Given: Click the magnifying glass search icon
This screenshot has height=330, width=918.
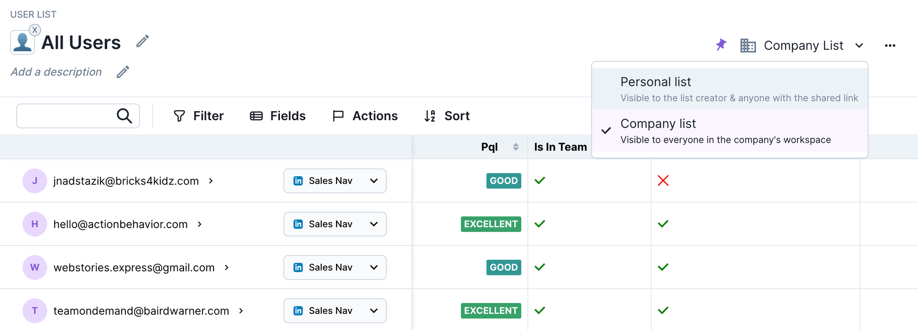Looking at the screenshot, I should 124,116.
